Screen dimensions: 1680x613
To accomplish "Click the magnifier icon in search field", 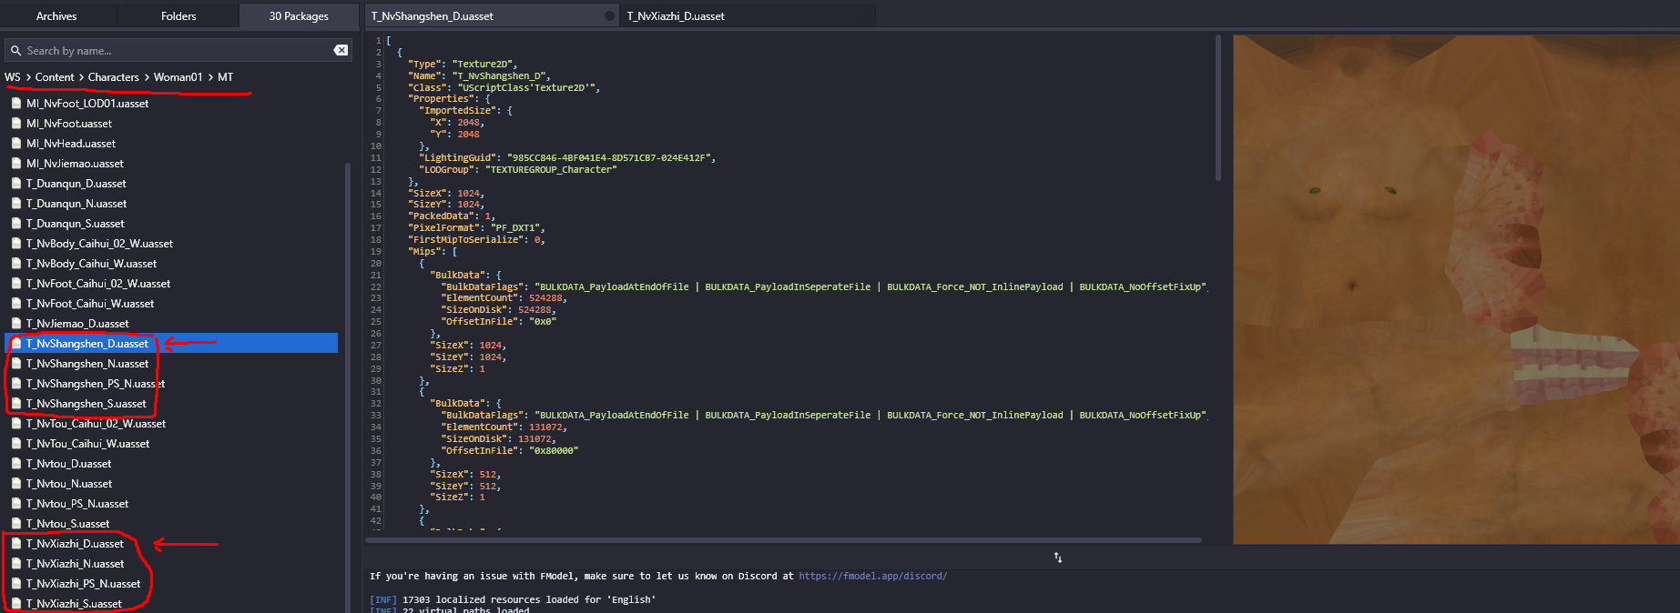I will coord(16,51).
